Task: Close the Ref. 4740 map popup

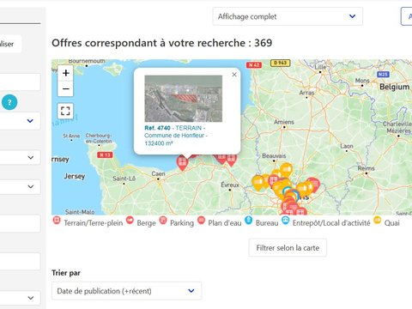Action: (x=234, y=75)
